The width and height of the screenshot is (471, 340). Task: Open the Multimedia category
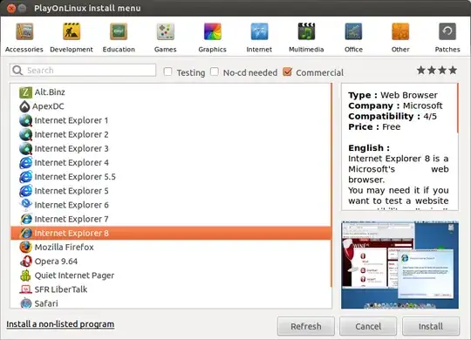pos(306,37)
